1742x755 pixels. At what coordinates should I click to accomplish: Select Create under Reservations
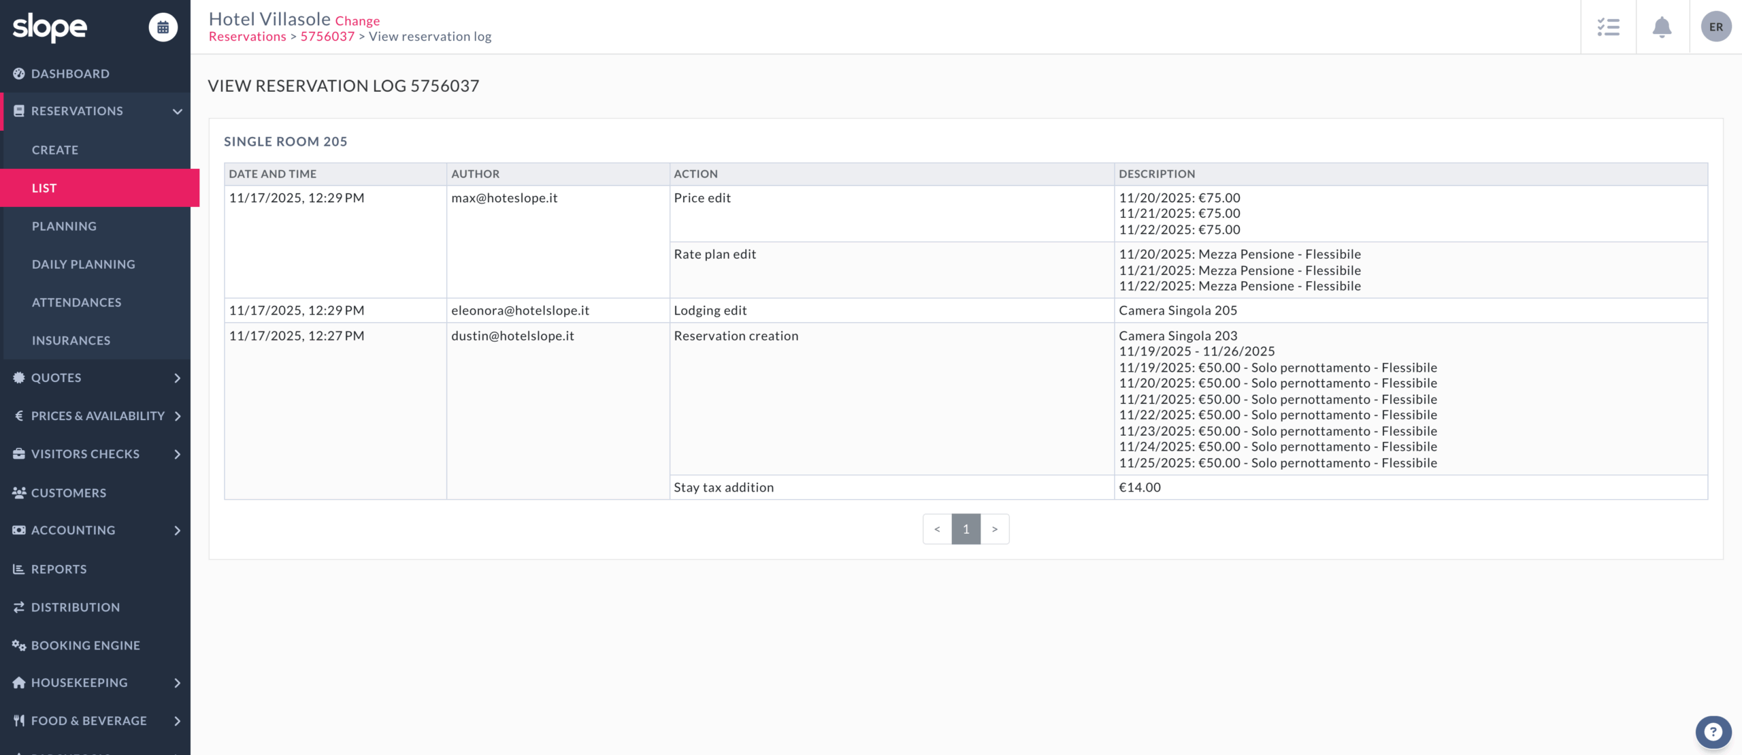[x=55, y=150]
